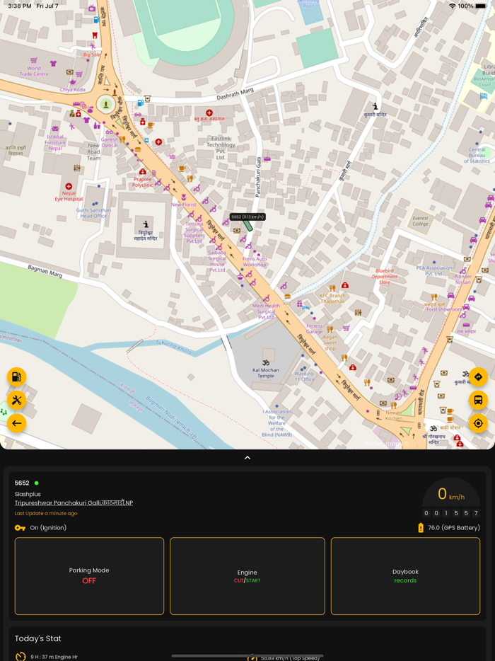Tap the green online status dot beside 5652

click(x=36, y=483)
